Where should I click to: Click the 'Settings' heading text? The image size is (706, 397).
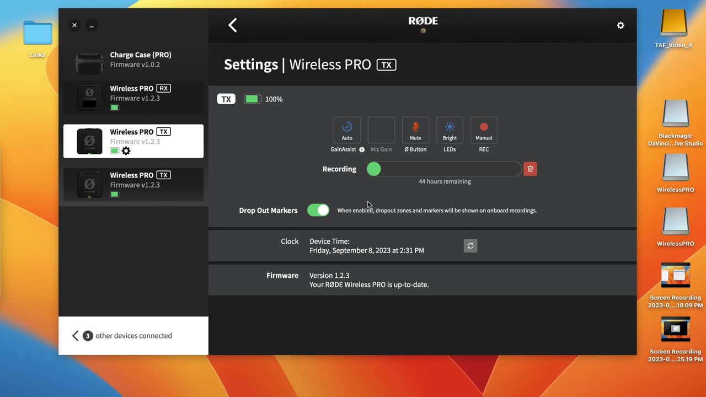pyautogui.click(x=251, y=65)
